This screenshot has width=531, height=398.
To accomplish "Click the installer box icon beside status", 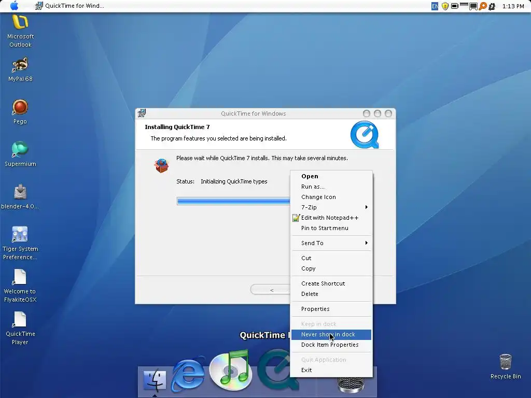I will [x=161, y=165].
